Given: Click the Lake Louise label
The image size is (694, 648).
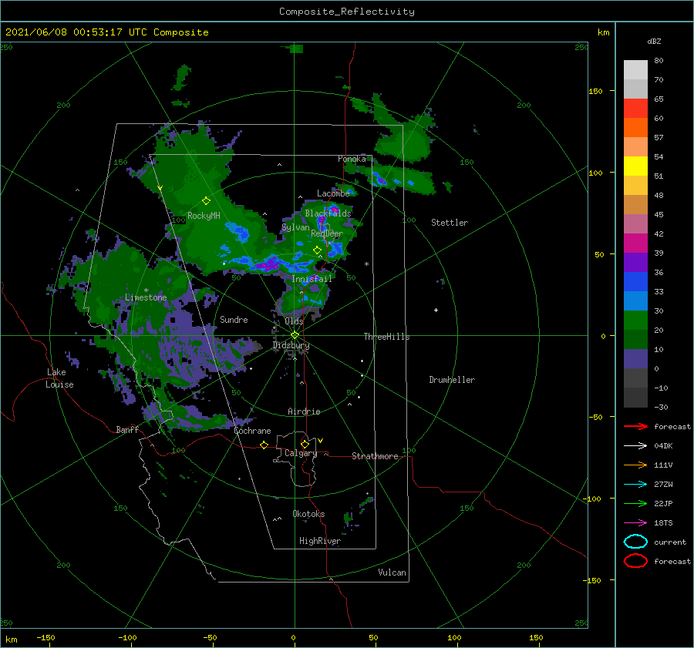Looking at the screenshot, I should [59, 378].
